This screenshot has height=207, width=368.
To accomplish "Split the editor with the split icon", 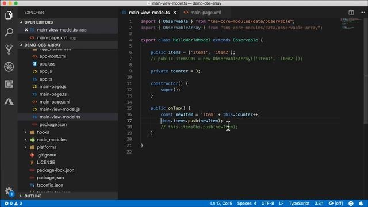I will point(351,13).
